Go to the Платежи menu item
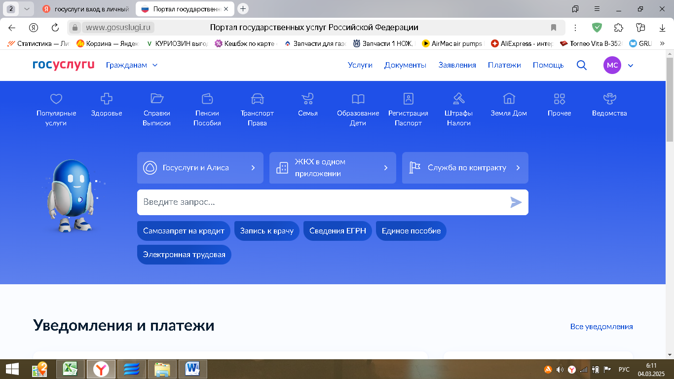 pos(504,65)
